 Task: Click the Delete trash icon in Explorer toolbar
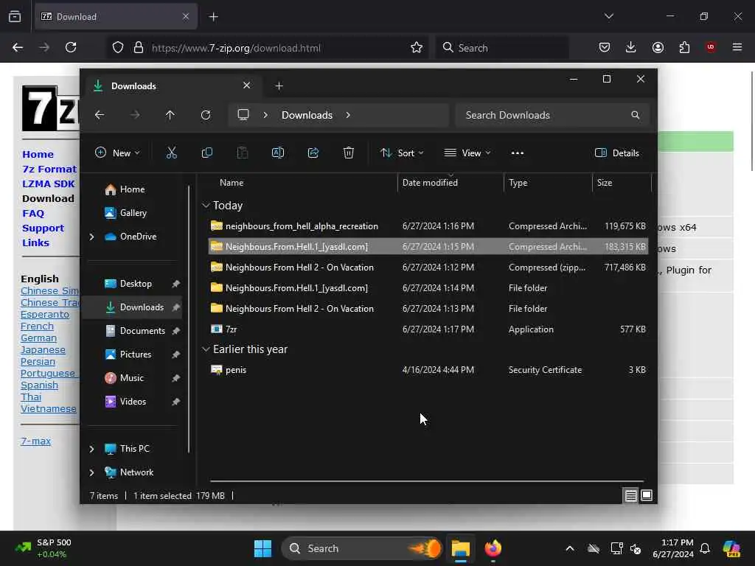(x=349, y=153)
